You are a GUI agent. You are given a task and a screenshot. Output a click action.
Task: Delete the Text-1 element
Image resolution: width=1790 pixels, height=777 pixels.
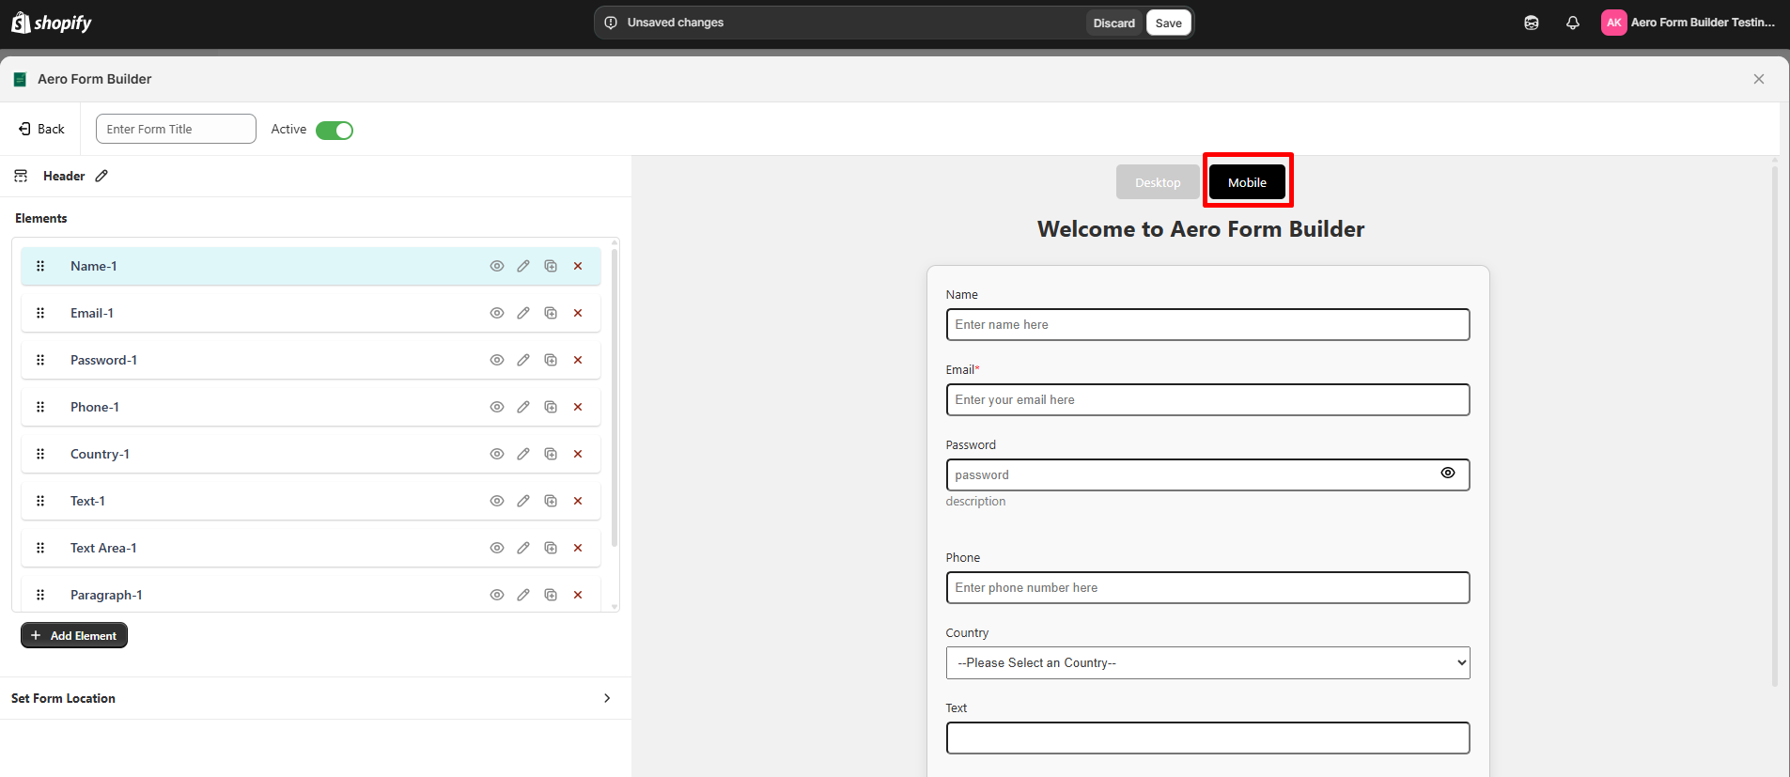click(578, 501)
